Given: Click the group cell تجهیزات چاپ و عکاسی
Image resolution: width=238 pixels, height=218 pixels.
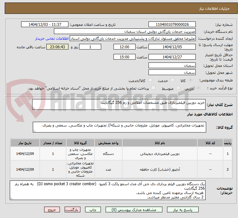Looking at the screenshot, I should click(x=80, y=154).
